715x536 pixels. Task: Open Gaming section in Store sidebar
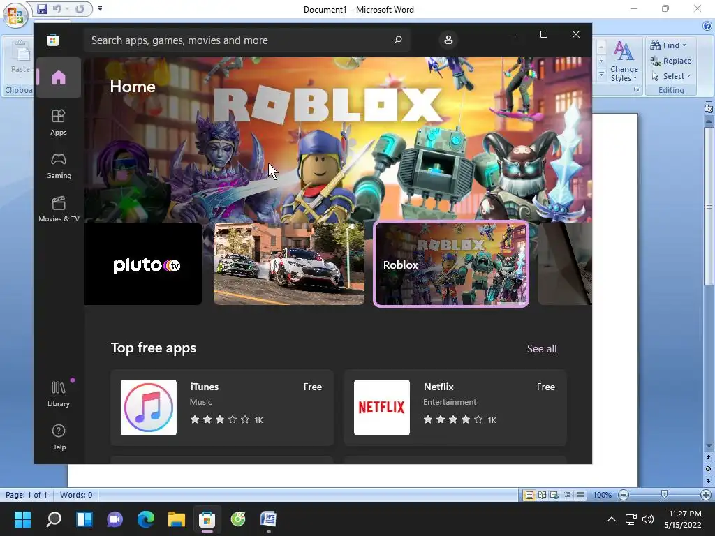tap(59, 166)
